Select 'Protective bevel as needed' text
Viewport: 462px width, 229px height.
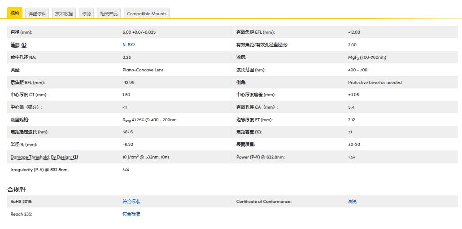375,82
